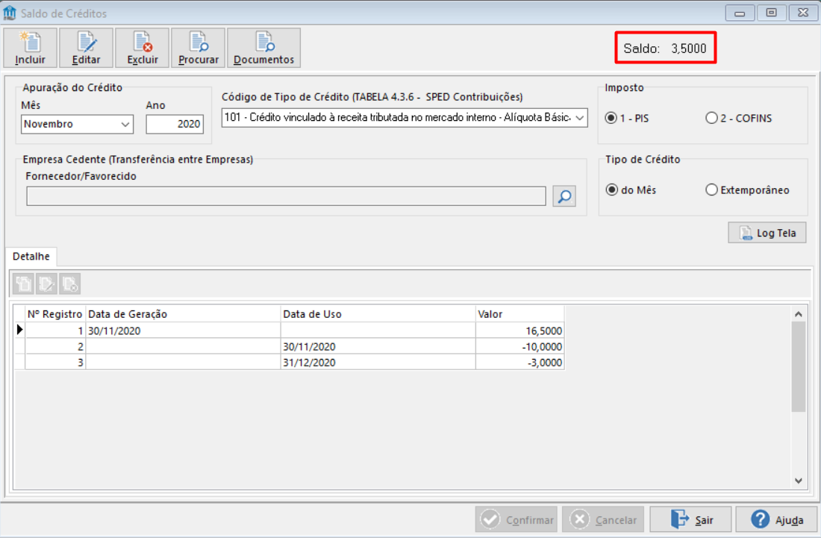Click the grid scrollbar up arrow
The image size is (821, 538).
coord(799,314)
